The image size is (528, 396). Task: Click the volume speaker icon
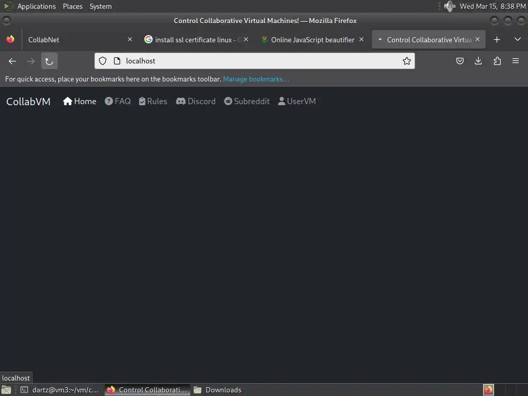[x=449, y=6]
